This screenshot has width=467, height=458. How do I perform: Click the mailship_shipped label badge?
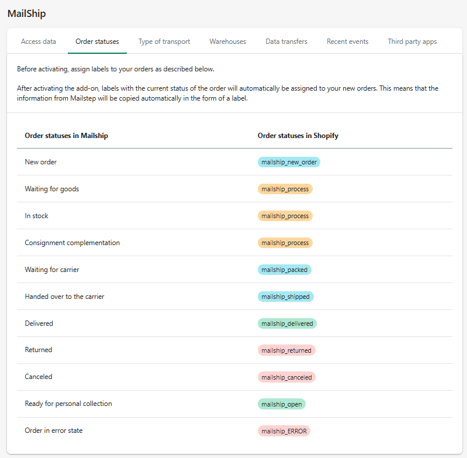coord(285,297)
